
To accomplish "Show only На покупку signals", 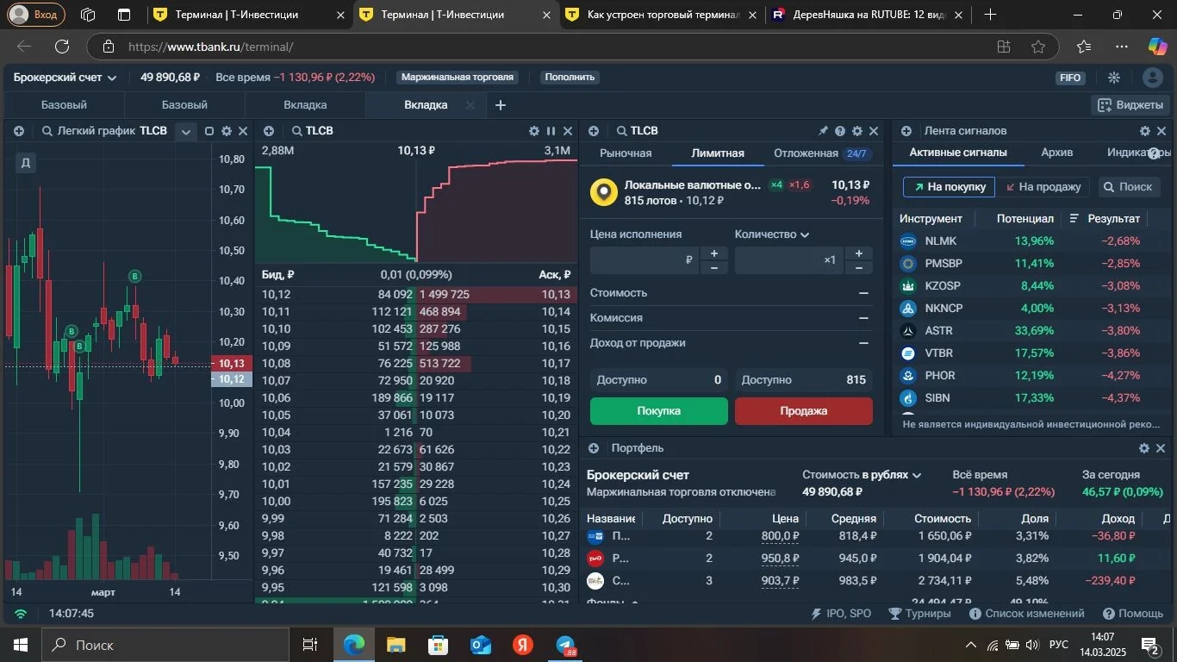I will pos(949,187).
